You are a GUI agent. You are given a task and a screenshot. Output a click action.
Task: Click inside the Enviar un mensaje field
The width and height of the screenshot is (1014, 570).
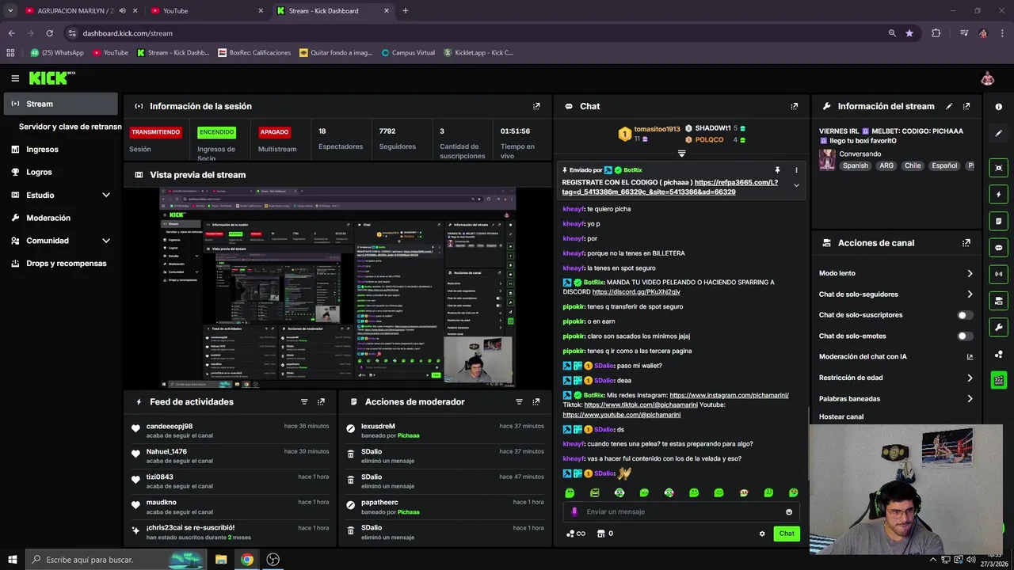coord(681,511)
